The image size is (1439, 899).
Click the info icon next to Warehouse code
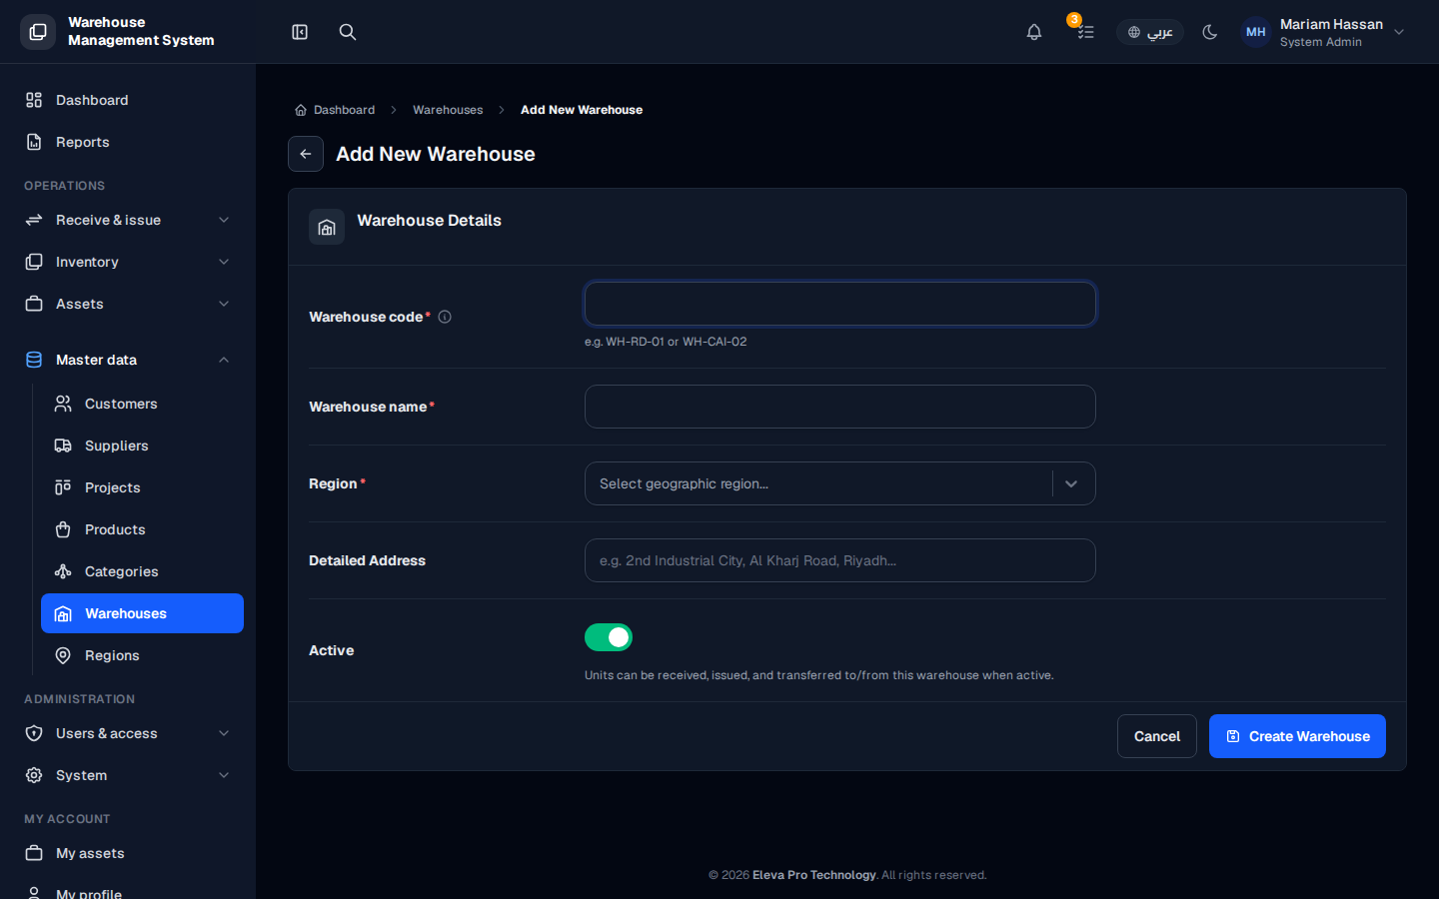[445, 317]
